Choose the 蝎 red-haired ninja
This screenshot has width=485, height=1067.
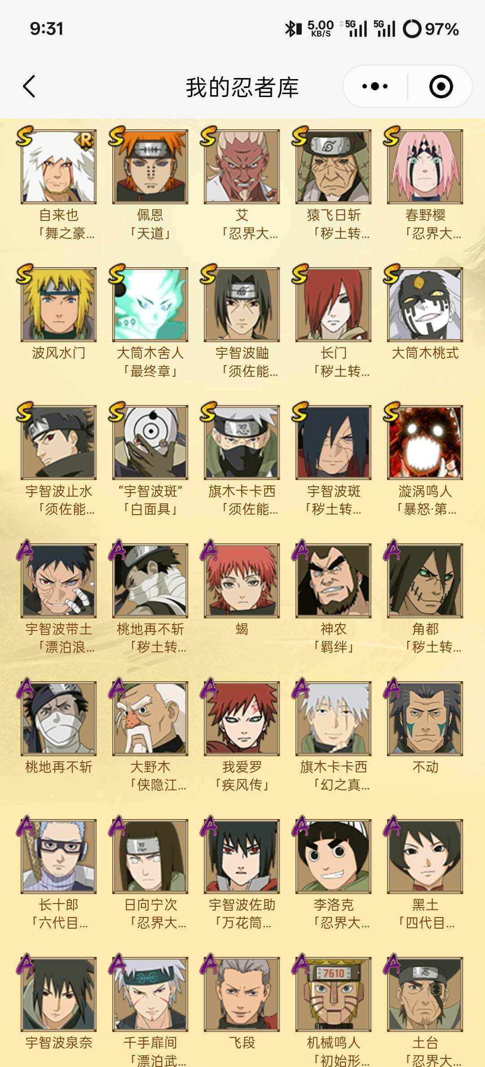coord(242,580)
